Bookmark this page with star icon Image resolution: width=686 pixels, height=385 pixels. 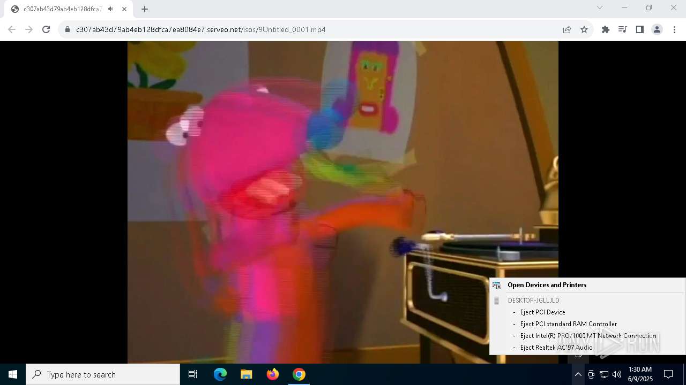click(584, 29)
